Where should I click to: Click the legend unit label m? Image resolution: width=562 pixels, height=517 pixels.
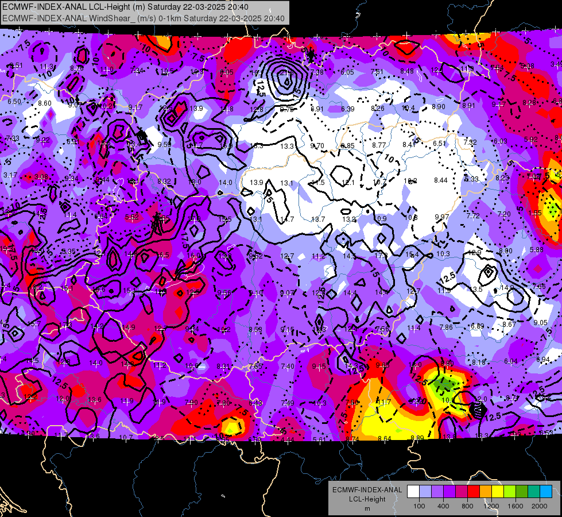click(367, 508)
